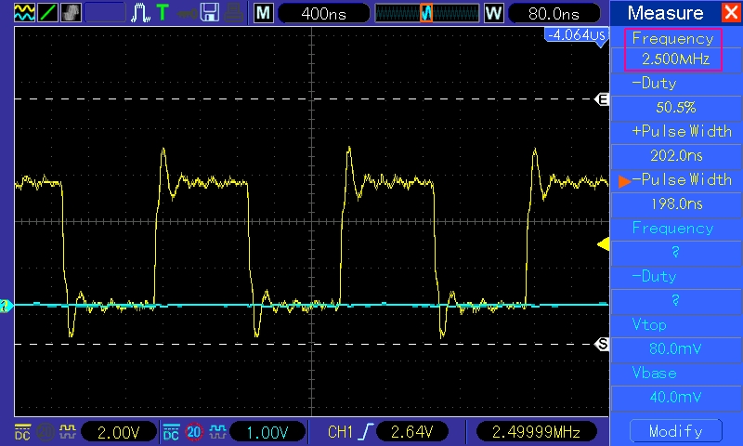Click the orange zoom window in the overview bar
Image resolution: width=743 pixels, height=446 pixels.
click(x=426, y=13)
